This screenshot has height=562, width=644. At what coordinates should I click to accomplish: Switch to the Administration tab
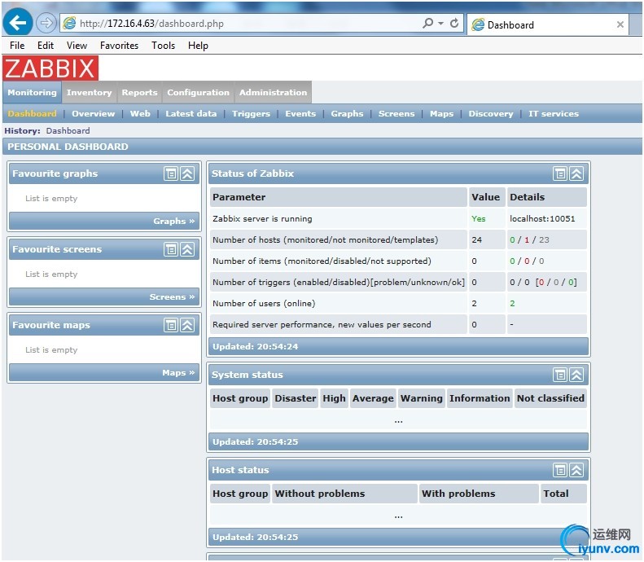pyautogui.click(x=273, y=92)
